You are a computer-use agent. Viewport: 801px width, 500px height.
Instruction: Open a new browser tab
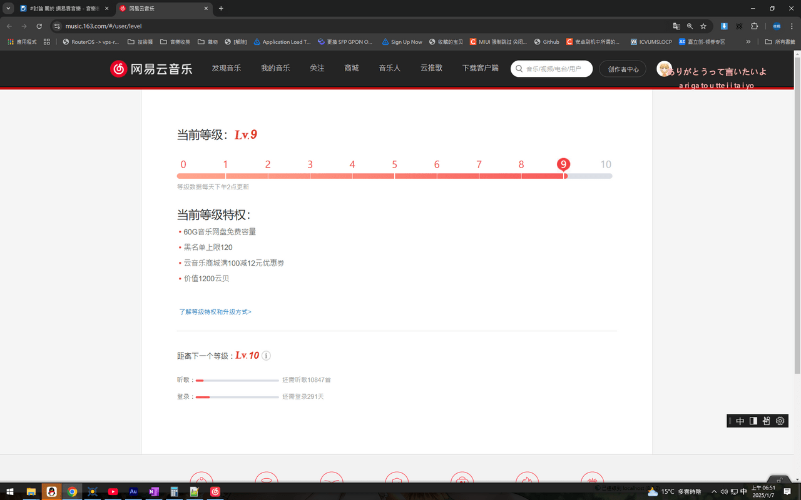(x=221, y=9)
